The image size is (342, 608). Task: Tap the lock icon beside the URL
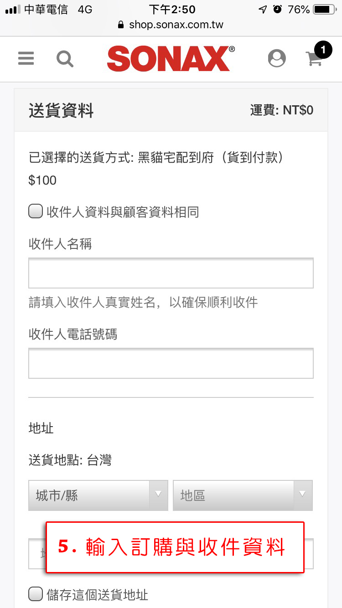(x=121, y=25)
